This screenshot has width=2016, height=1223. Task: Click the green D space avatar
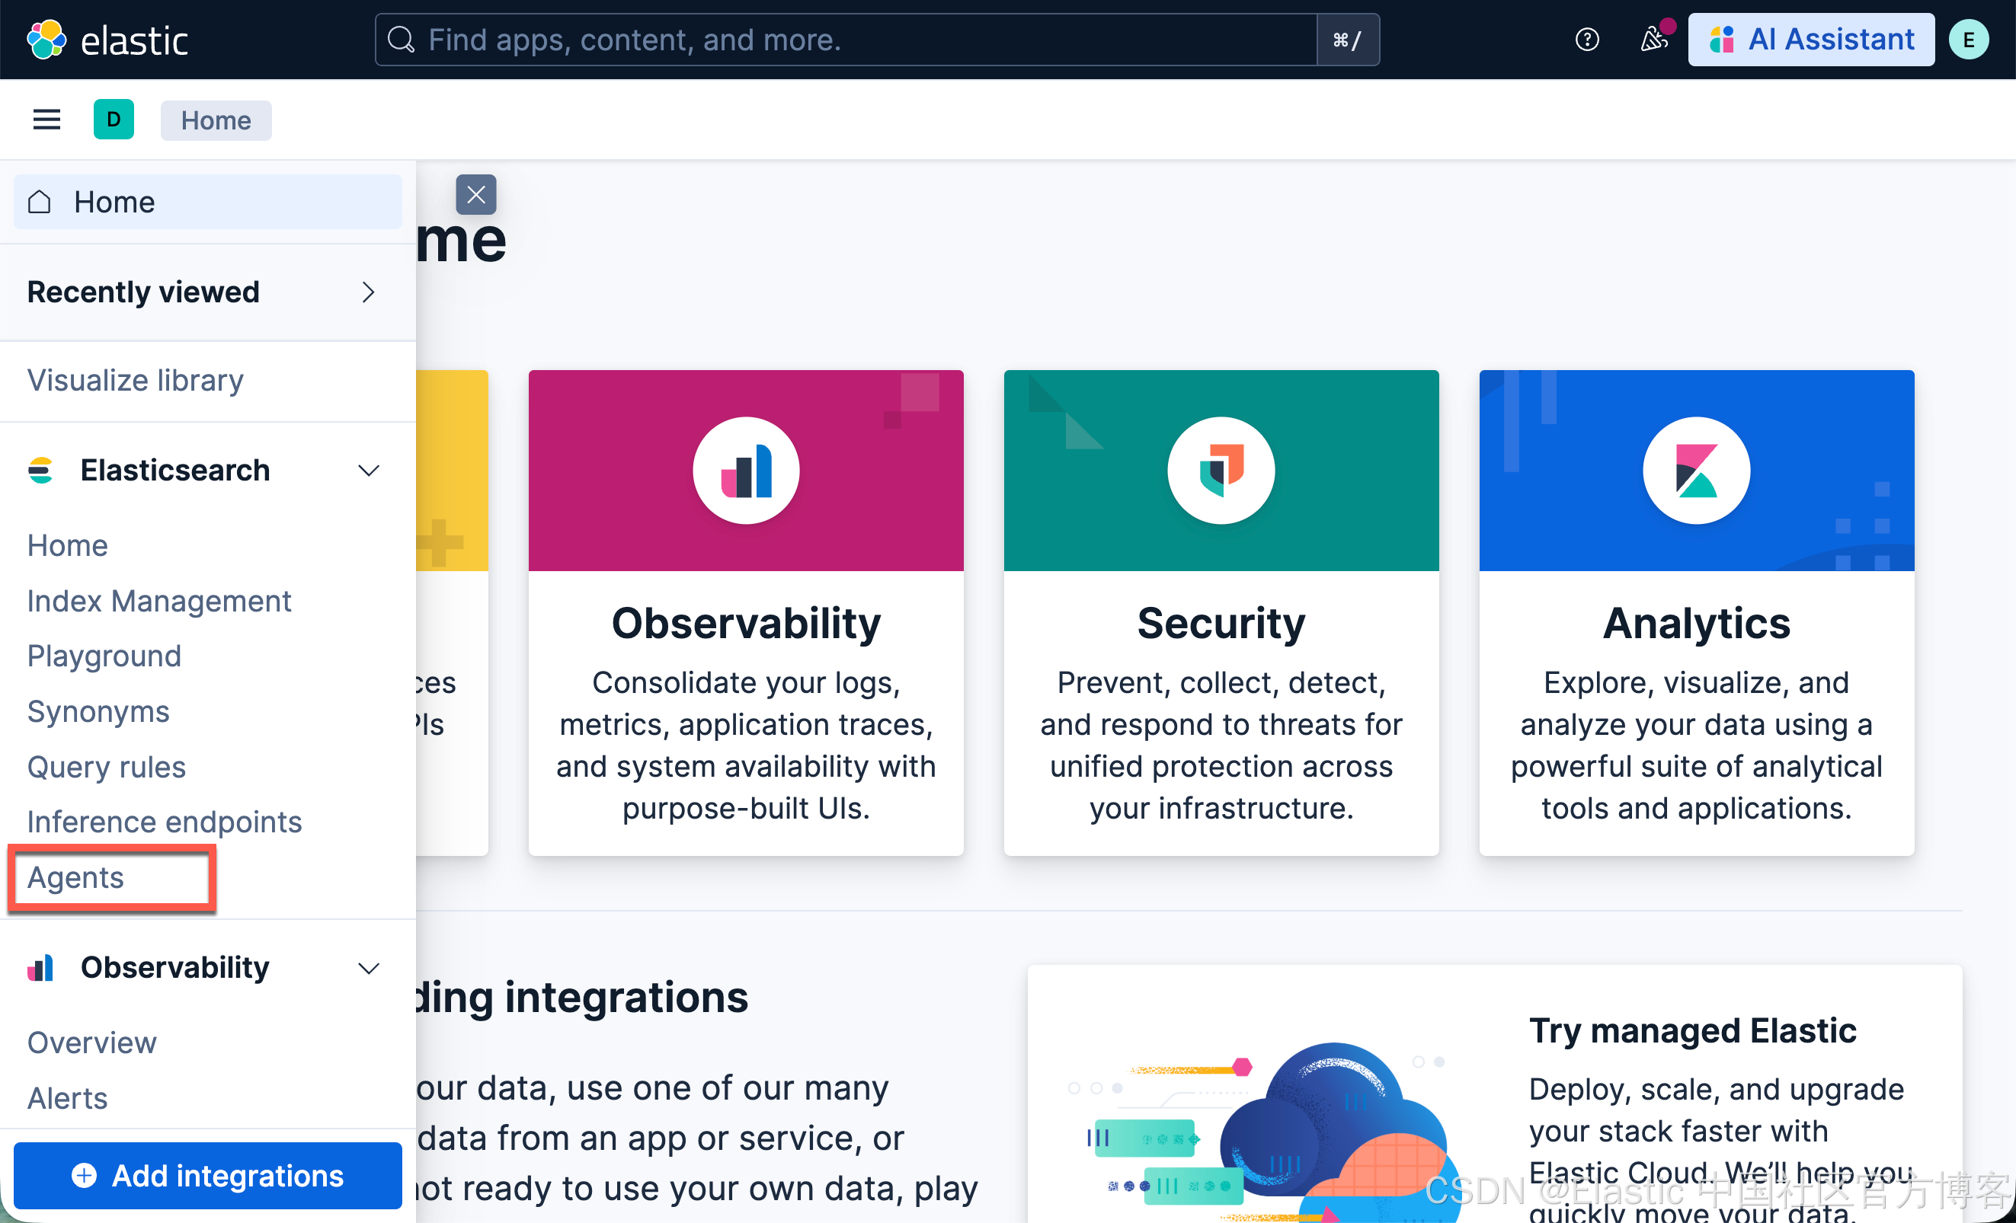tap(114, 120)
